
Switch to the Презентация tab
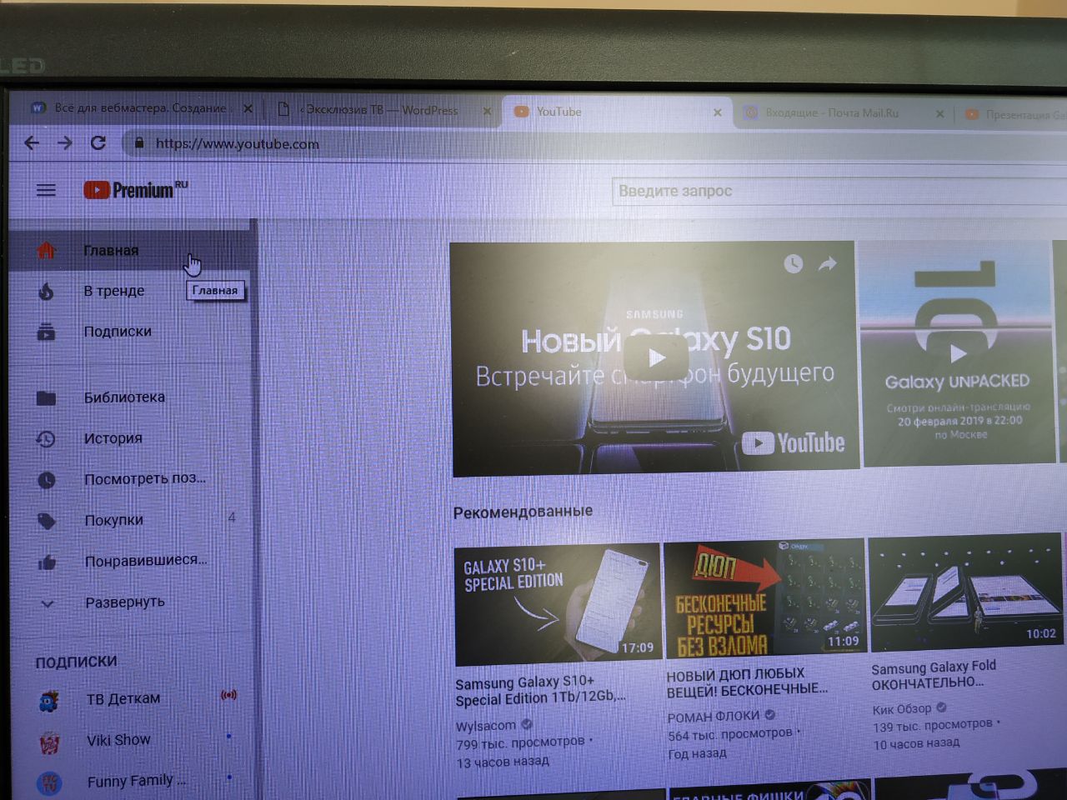click(x=1013, y=114)
